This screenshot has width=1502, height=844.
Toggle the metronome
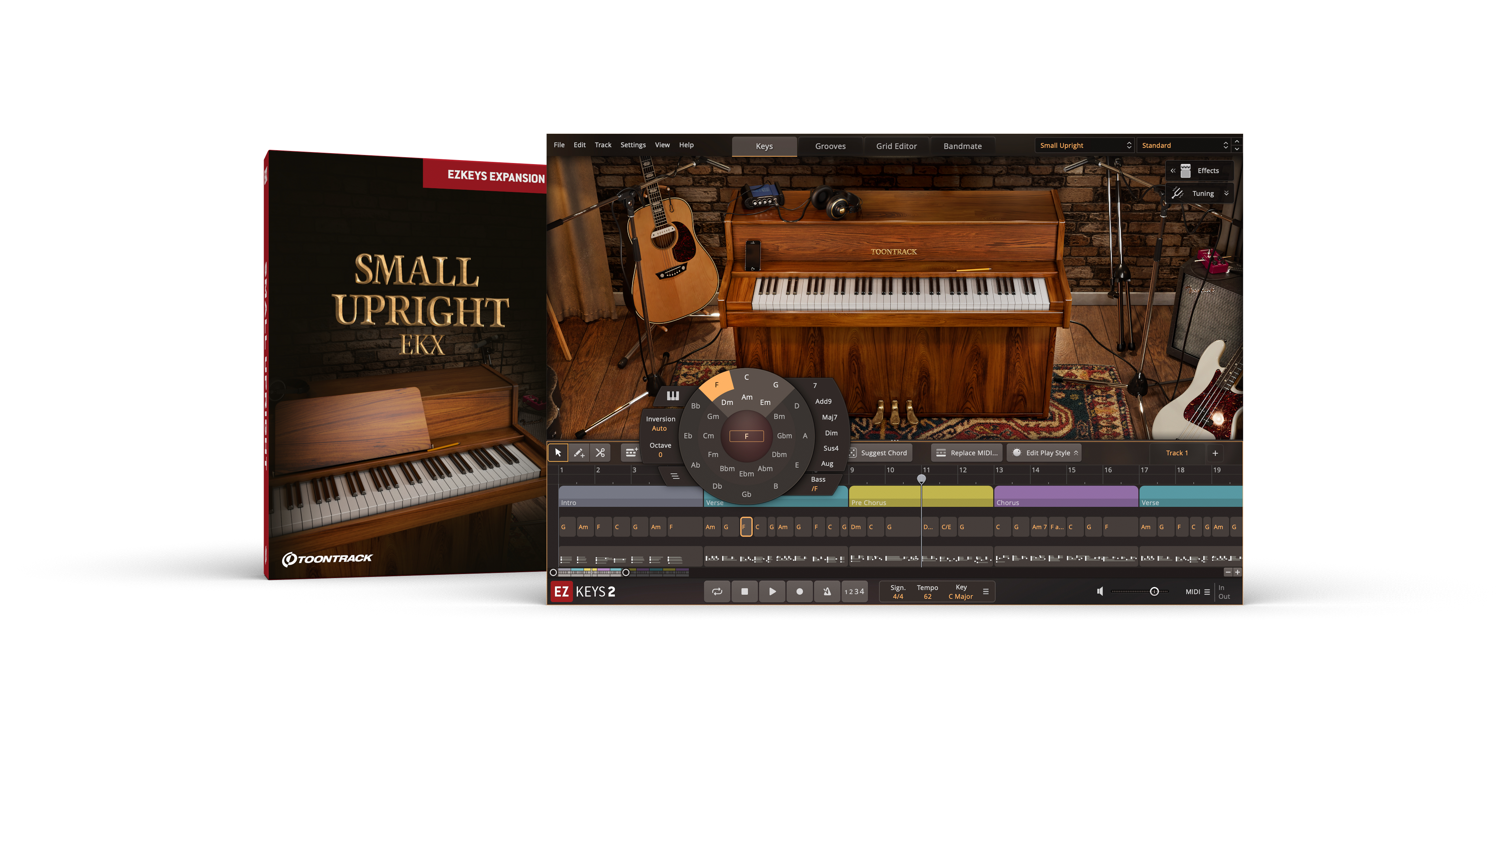(x=827, y=591)
